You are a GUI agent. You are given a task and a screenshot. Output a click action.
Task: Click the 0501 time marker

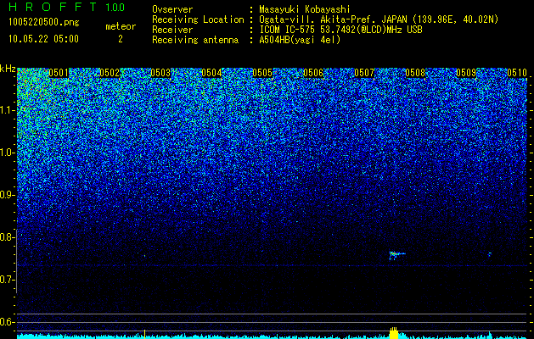tap(59, 73)
